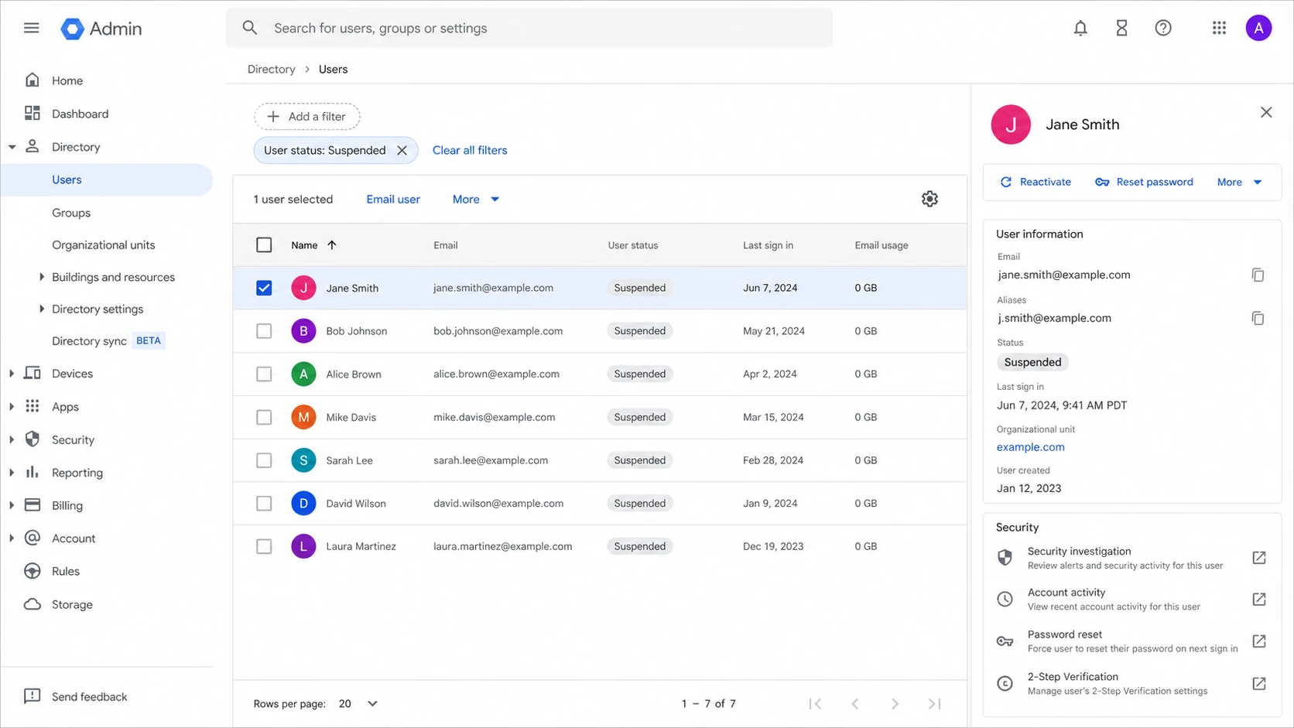Expand the Reporting section

click(x=12, y=473)
